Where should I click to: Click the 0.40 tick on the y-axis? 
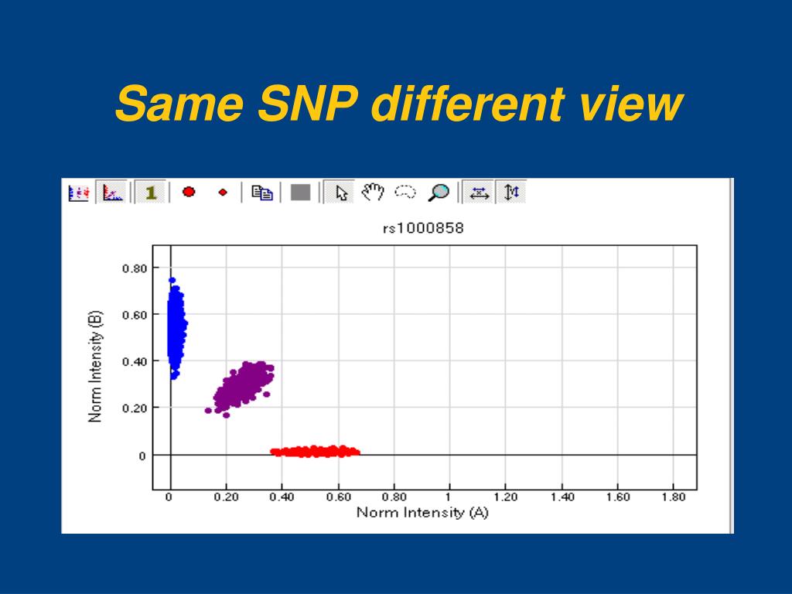[x=135, y=362]
